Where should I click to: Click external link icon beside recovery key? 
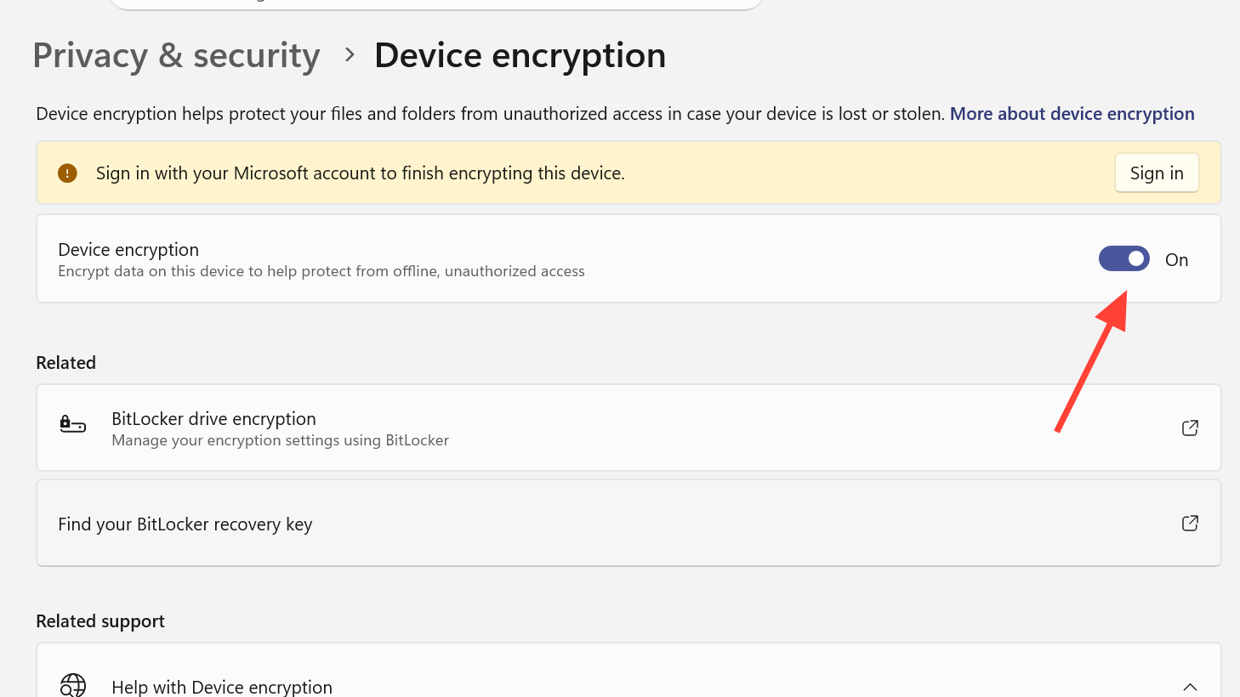pos(1190,524)
